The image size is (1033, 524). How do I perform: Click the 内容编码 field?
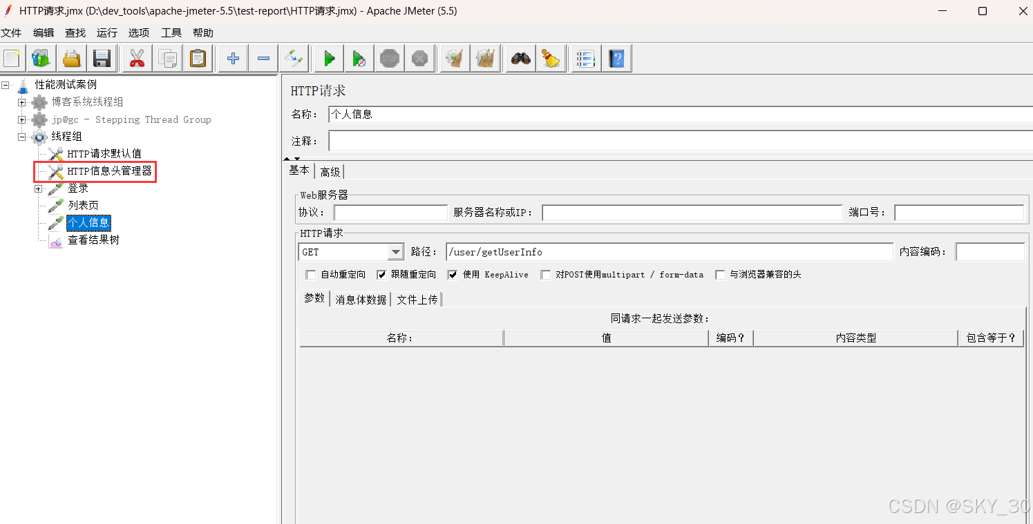click(990, 252)
